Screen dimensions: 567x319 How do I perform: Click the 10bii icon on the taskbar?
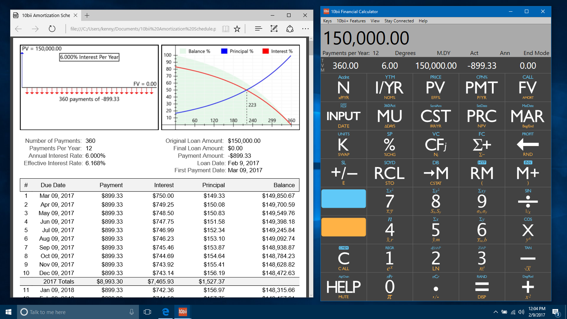point(182,312)
